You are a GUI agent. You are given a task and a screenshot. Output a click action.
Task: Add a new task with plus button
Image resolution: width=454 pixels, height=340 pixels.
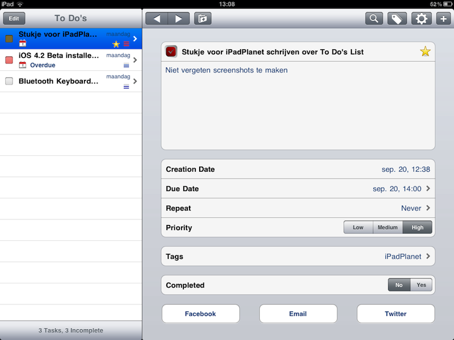point(443,19)
